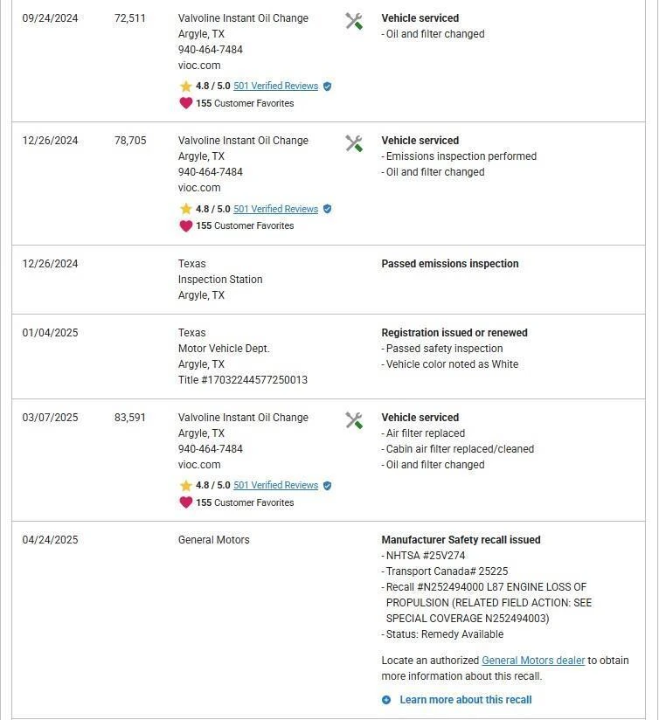Click the verified shield badge in 09/24/2024 entry
Image resolution: width=659 pixels, height=720 pixels.
(328, 87)
